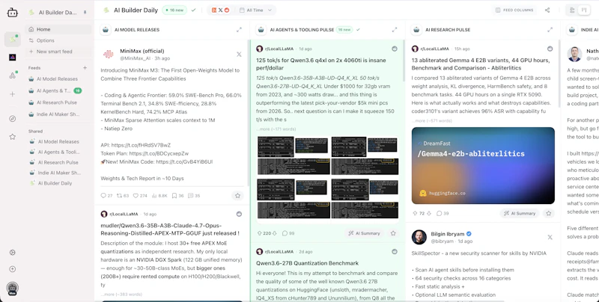Screen dimensions: 599x302
Task: Go to Home in the sidebar
Action: click(58, 29)
